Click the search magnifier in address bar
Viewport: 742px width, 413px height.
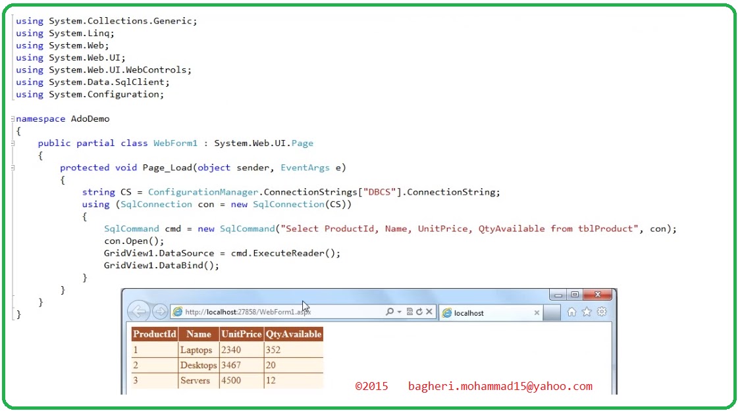tap(390, 312)
